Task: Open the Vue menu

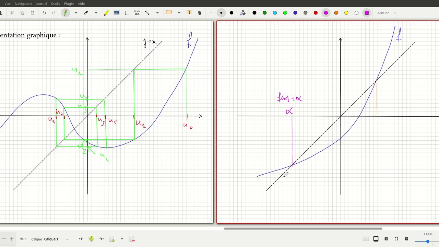Action: coord(8,3)
